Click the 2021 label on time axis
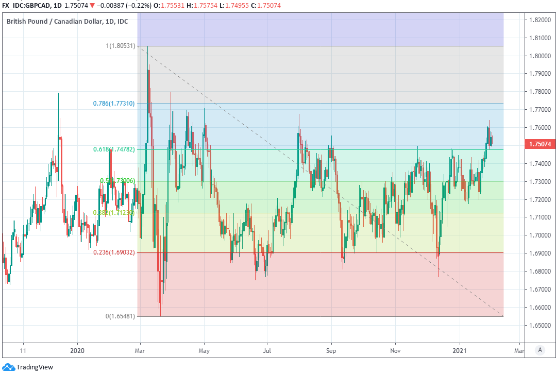Image resolution: width=556 pixels, height=373 pixels. (x=459, y=350)
